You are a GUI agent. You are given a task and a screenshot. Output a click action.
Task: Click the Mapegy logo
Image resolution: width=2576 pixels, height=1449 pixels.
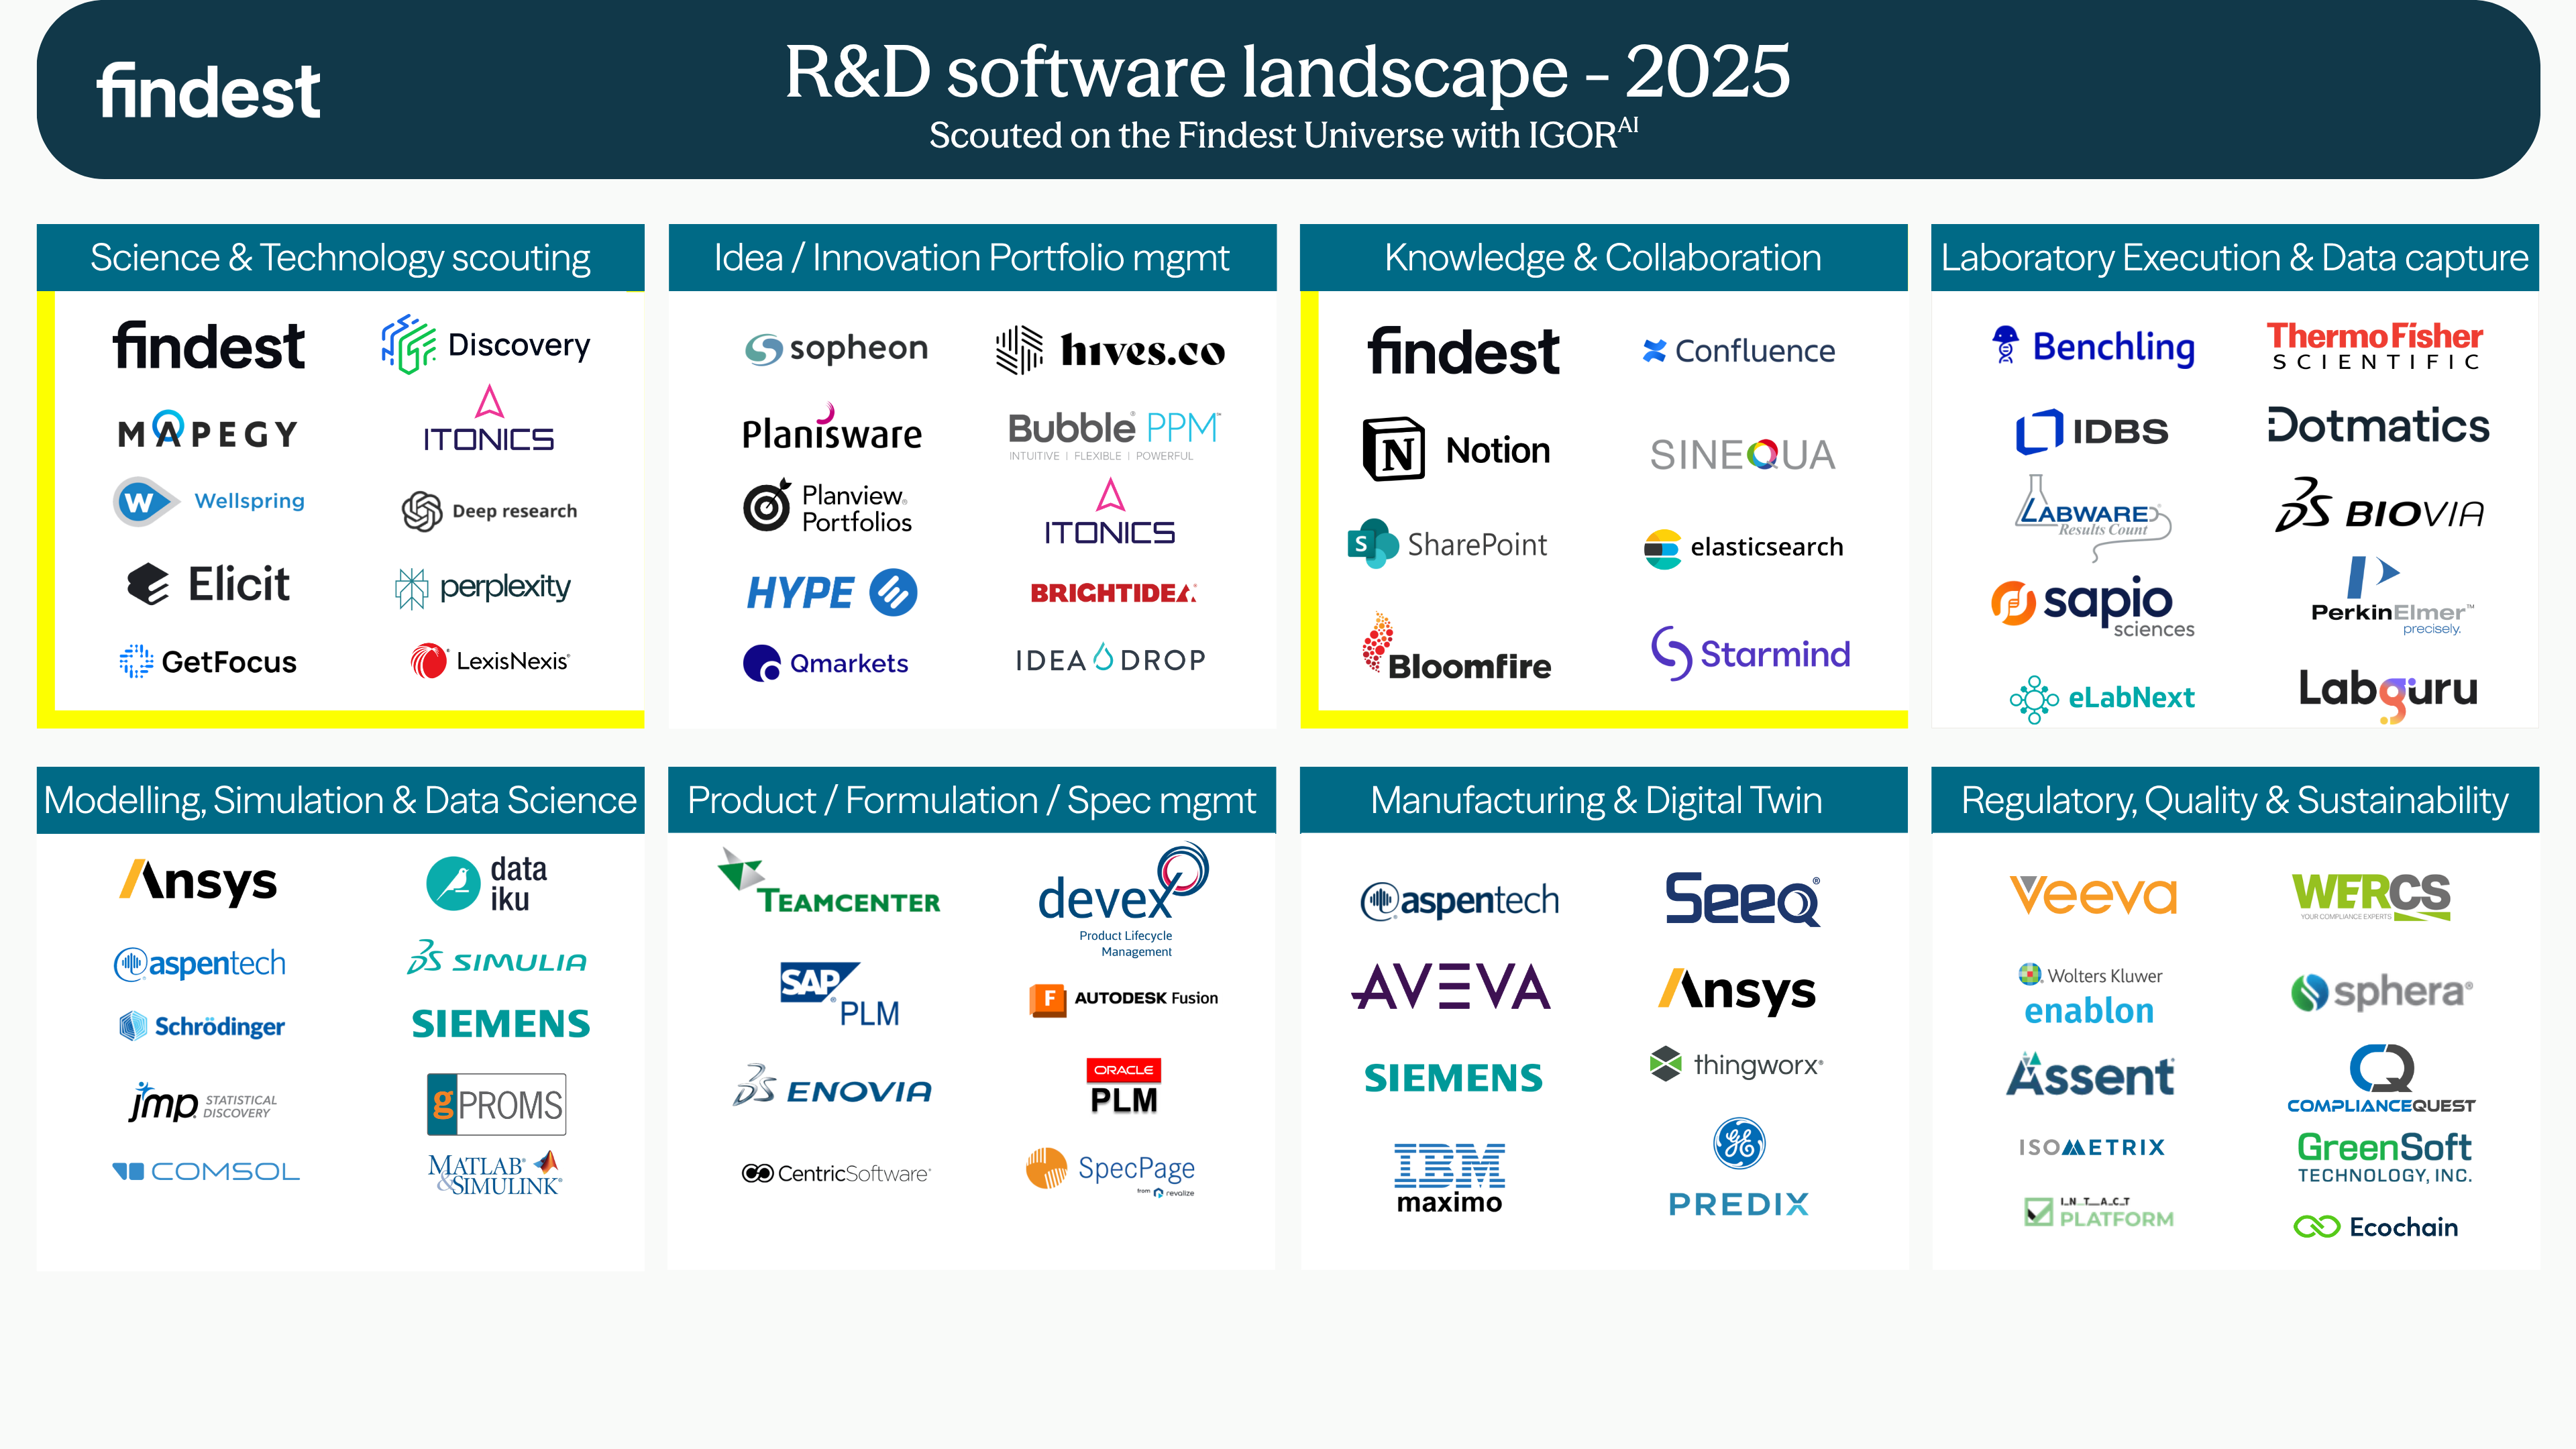(x=208, y=431)
